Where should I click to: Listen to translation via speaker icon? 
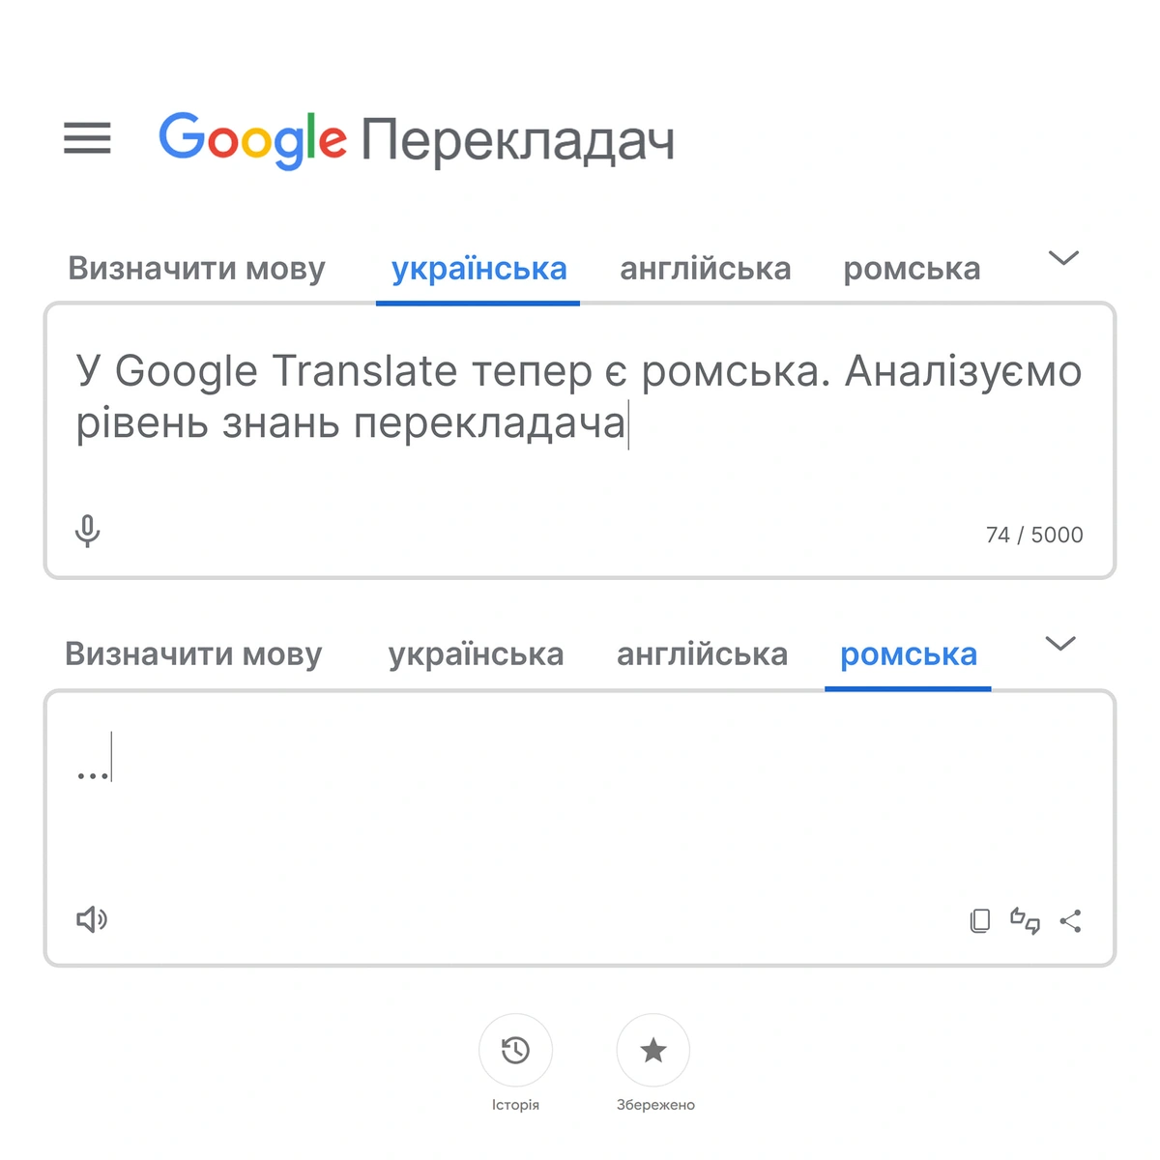pos(90,919)
